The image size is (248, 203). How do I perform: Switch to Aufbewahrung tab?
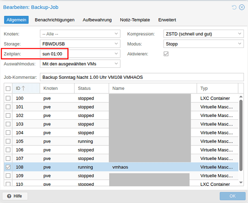97,20
